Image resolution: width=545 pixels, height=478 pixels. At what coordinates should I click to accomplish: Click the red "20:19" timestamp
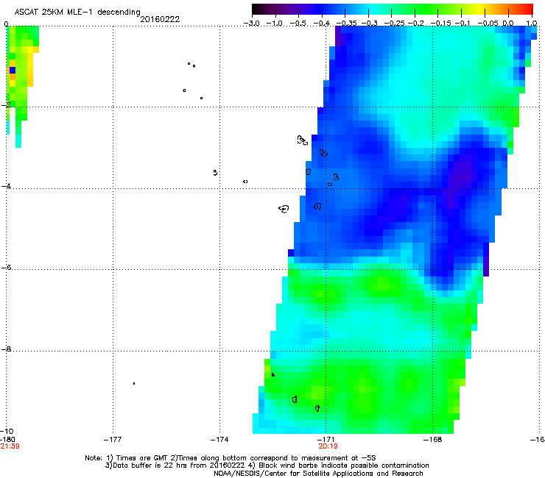328,446
